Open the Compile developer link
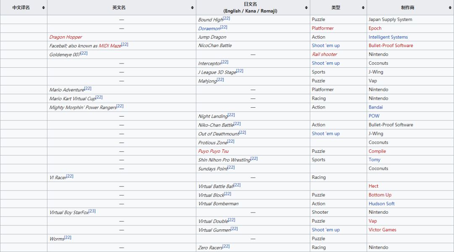Image resolution: width=454 pixels, height=252 pixels. click(x=377, y=151)
